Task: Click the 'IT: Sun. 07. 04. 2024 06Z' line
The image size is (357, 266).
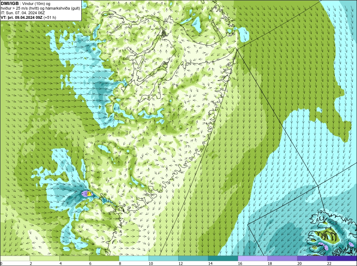Action: (x=23, y=13)
